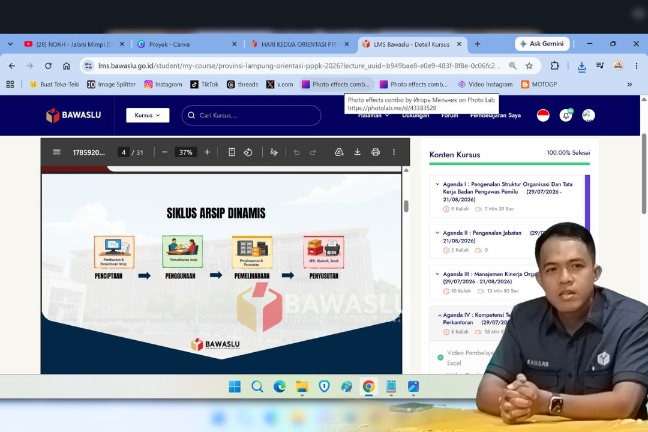Viewport: 648px width, 432px height.
Task: Open Chrome tab search dropdown
Action: pyautogui.click(x=10, y=44)
